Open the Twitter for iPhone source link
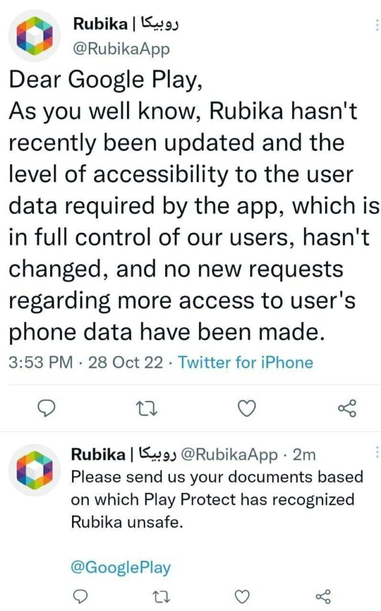 246,362
